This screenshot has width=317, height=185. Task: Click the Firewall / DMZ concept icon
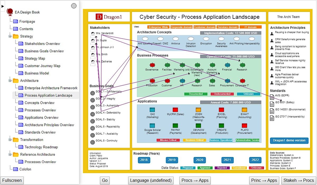pyautogui.click(x=160, y=38)
